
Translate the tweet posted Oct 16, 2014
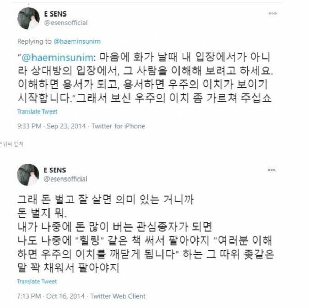pos(37,281)
